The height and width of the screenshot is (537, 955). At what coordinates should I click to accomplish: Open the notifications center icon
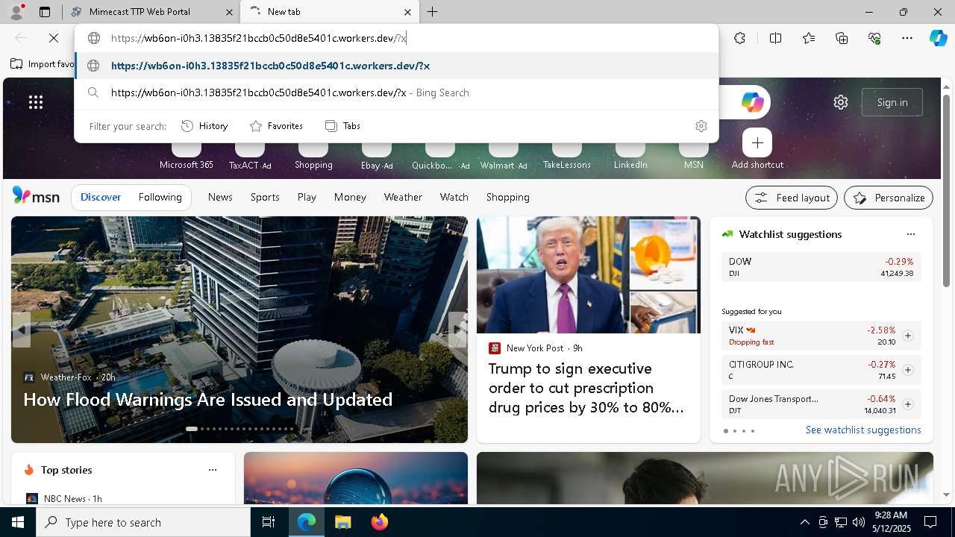click(x=930, y=522)
